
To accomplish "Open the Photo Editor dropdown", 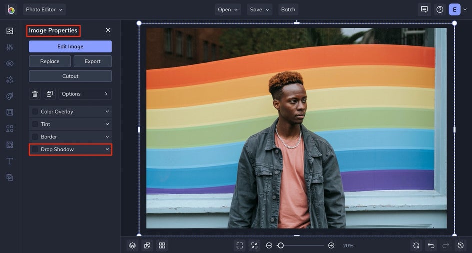I will pos(44,9).
